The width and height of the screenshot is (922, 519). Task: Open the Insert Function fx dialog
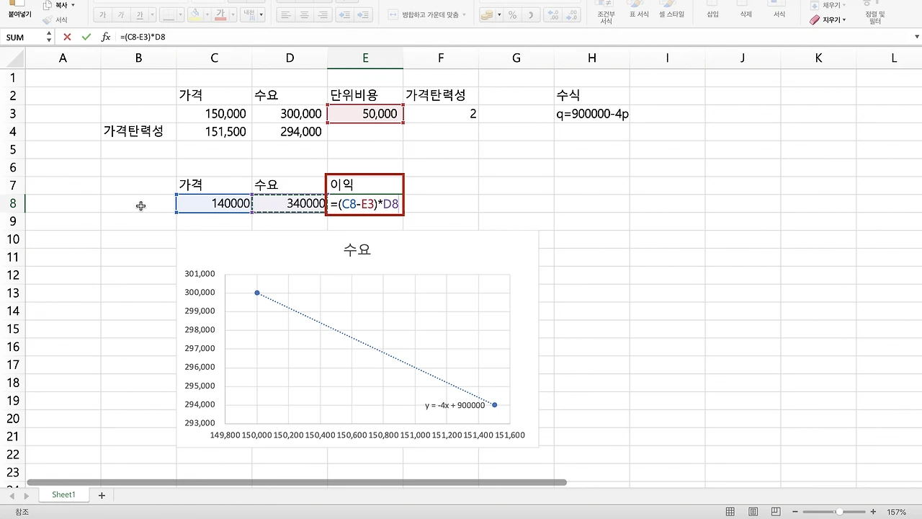click(106, 37)
